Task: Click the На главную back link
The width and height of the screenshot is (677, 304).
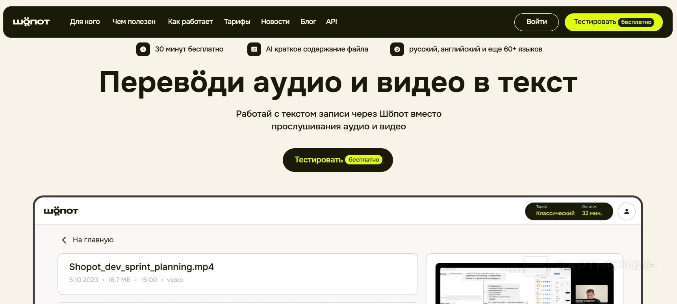Action: (x=93, y=240)
